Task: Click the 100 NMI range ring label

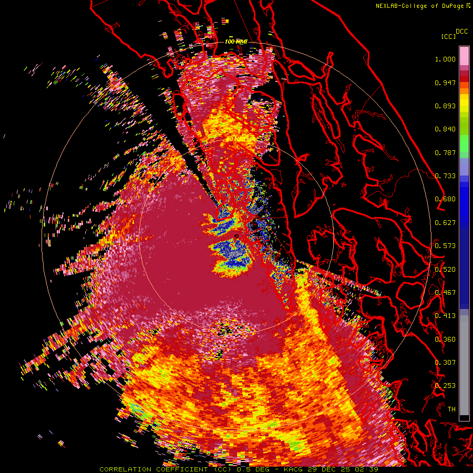Action: pyautogui.click(x=236, y=42)
